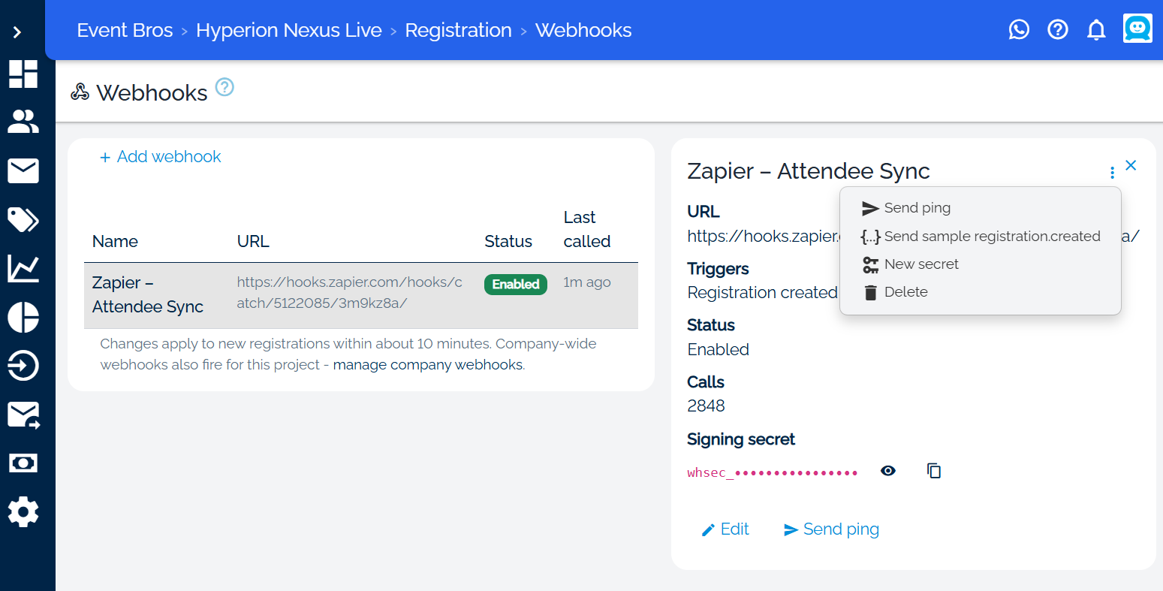Follow the manage company webhooks link
Screen dimensions: 1163x591
coord(428,365)
